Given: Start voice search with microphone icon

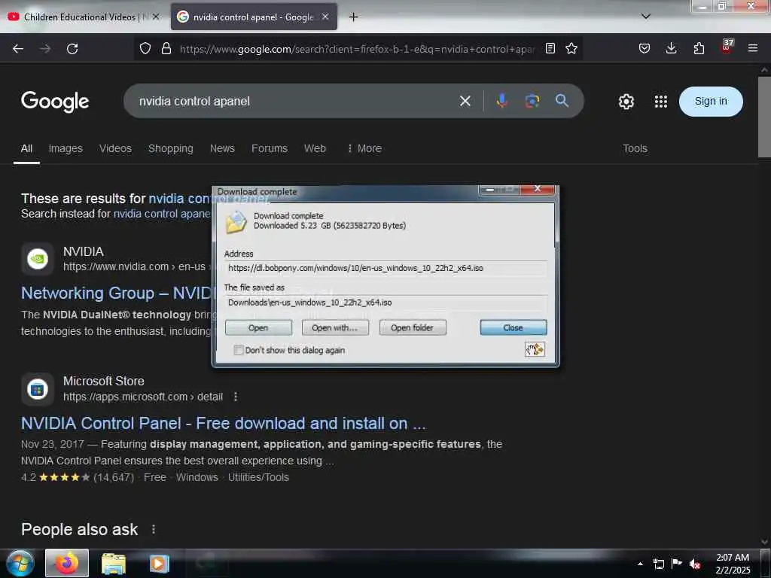Looking at the screenshot, I should pos(501,101).
